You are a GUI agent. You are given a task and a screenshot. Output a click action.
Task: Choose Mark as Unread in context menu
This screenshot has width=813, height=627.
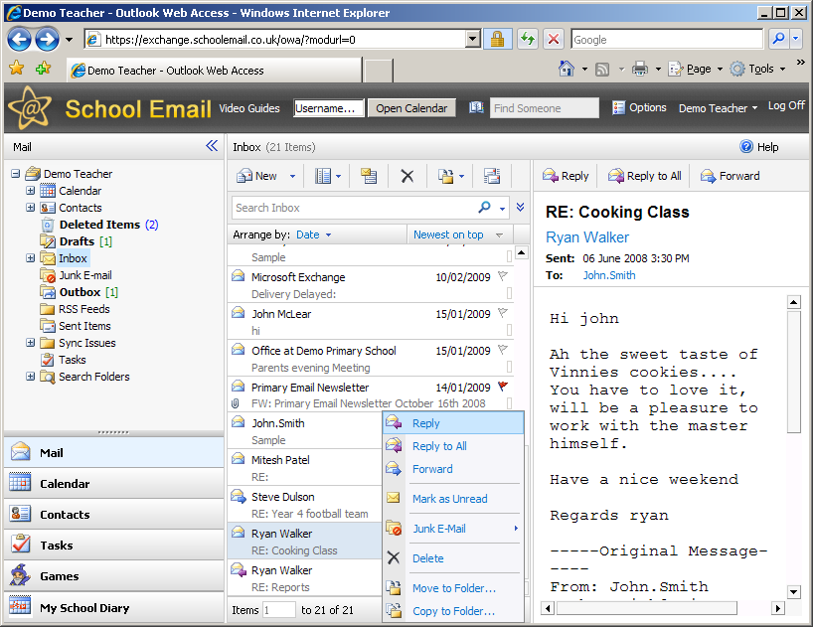(x=453, y=499)
